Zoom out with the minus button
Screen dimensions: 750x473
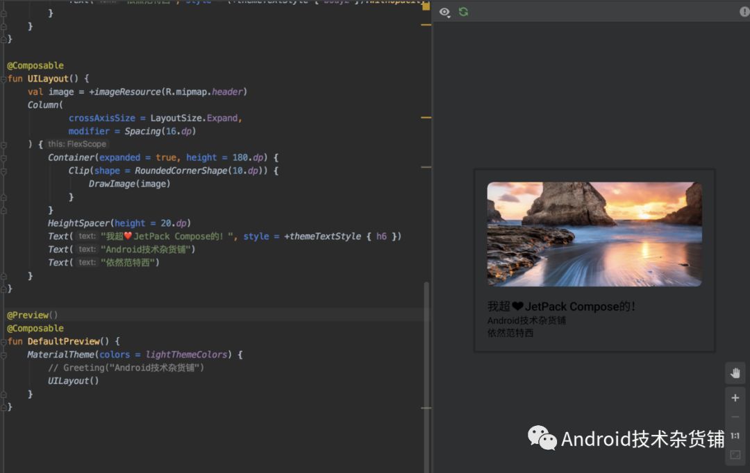coord(735,417)
